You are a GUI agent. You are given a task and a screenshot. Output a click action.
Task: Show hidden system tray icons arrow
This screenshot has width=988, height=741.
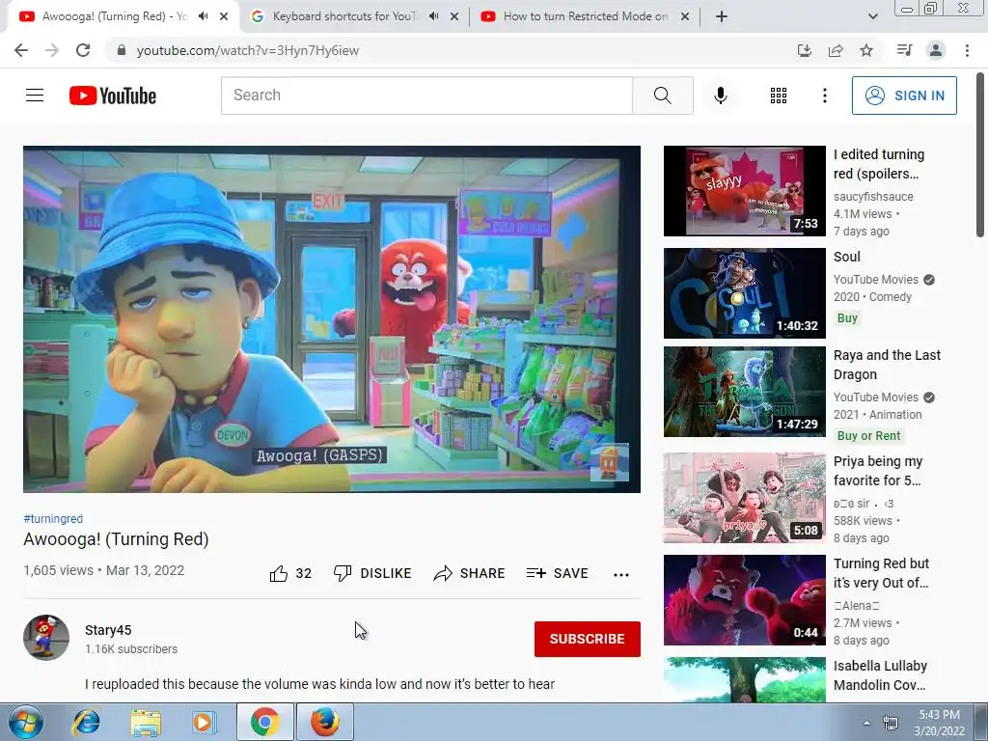pos(867,723)
